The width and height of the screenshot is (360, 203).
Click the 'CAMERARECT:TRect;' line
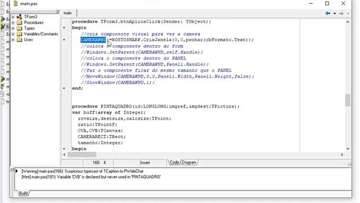102,136
